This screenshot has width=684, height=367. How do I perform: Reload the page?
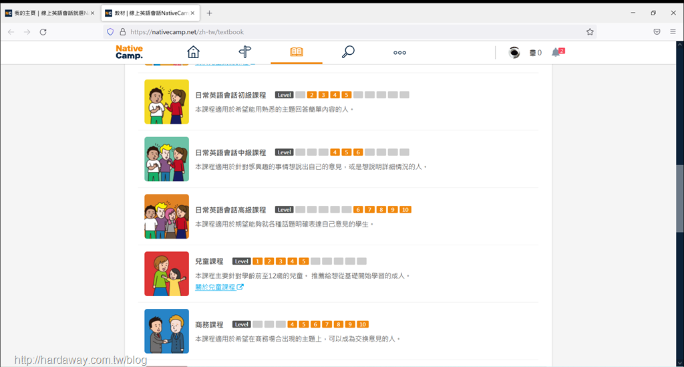[x=43, y=32]
